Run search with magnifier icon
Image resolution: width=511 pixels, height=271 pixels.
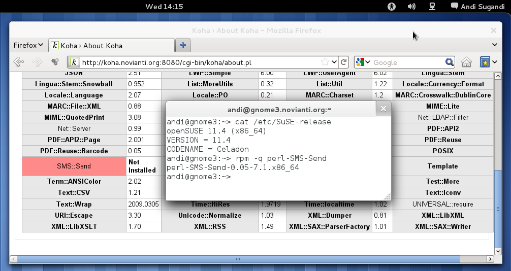click(450, 62)
